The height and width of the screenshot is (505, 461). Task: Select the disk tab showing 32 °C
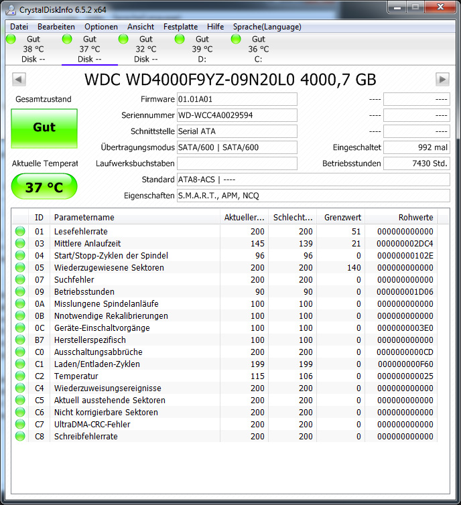tap(146, 49)
